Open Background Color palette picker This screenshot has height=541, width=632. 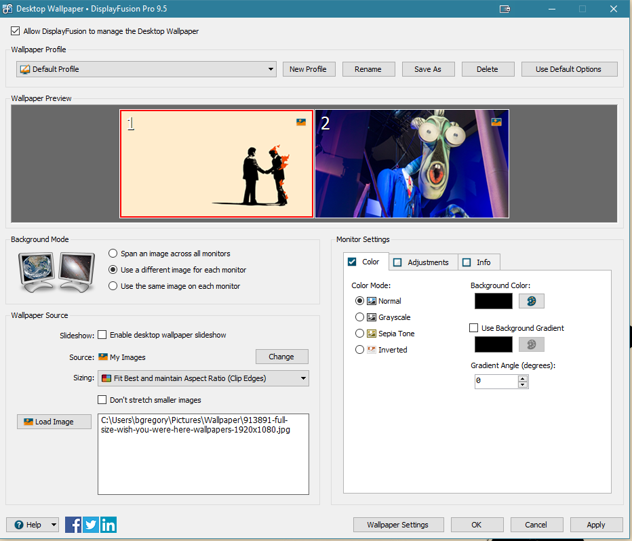tap(531, 301)
